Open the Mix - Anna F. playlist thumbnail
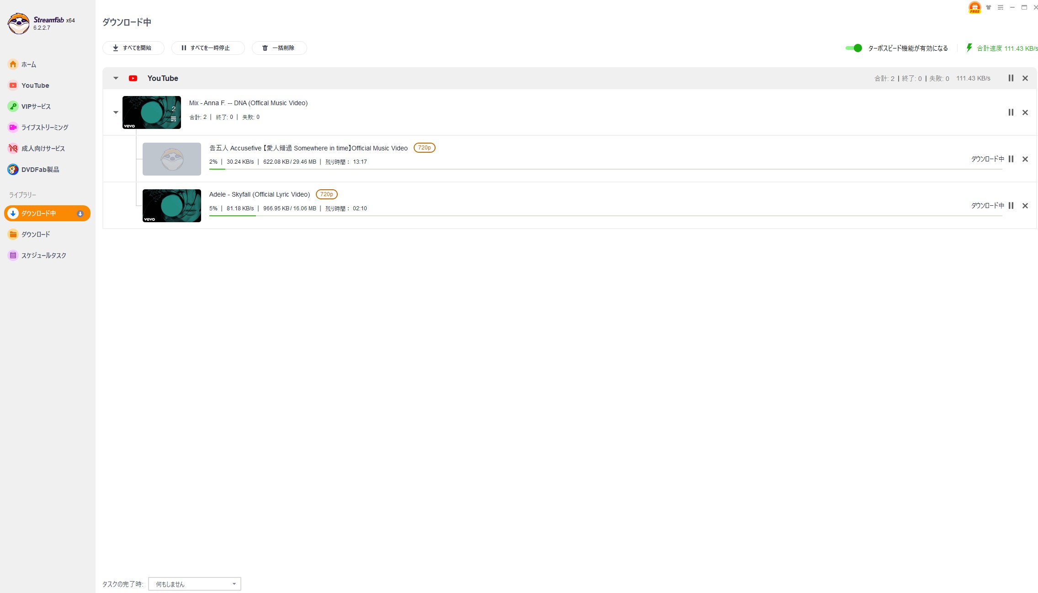 (x=152, y=112)
